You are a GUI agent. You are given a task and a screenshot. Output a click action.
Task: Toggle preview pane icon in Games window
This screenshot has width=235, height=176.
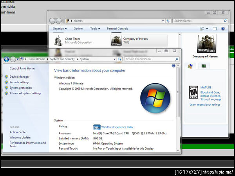pos(215,29)
